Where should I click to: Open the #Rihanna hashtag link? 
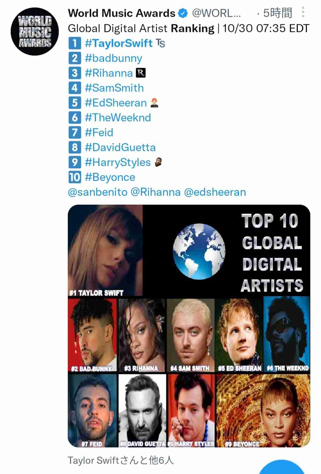pos(109,73)
